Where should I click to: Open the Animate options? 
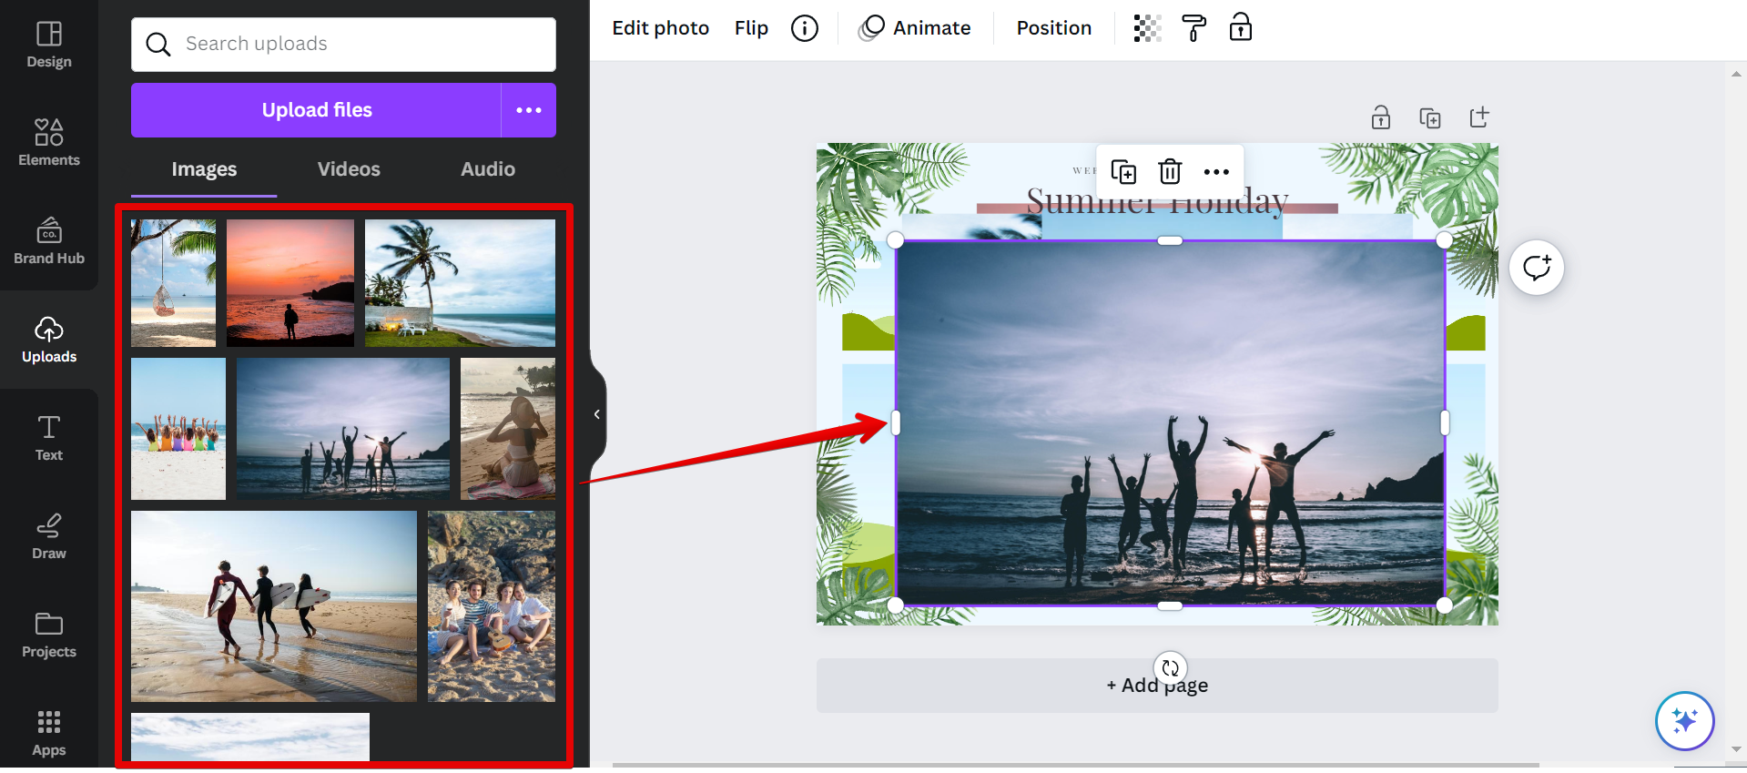(915, 28)
